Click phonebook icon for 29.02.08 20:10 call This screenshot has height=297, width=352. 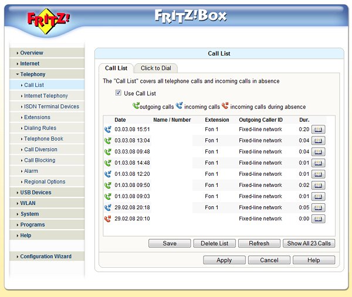pyautogui.click(x=317, y=219)
